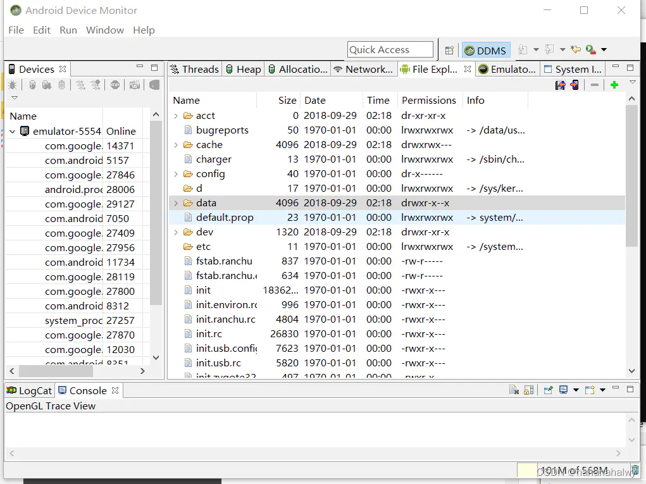Screen dimensions: 646x484
Task: Click the heap memory usage indicator
Action: [x=570, y=470]
